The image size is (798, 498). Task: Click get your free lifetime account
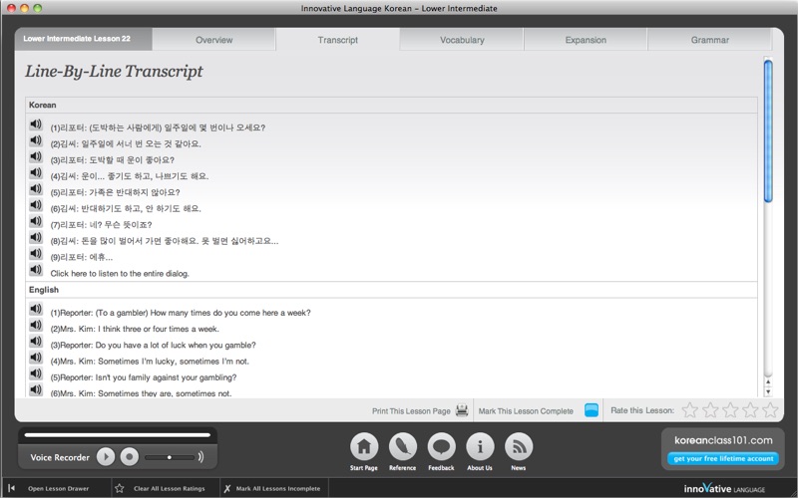click(723, 458)
